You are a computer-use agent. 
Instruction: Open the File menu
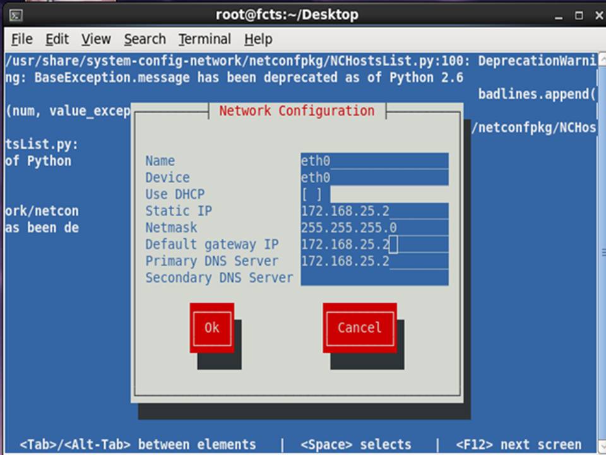pyautogui.click(x=21, y=39)
